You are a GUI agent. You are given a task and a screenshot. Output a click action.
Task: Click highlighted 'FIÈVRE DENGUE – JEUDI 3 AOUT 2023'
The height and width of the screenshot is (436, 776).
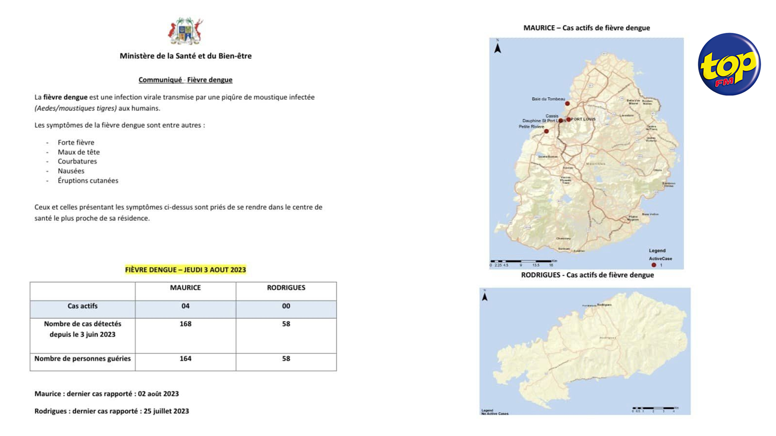(x=186, y=270)
